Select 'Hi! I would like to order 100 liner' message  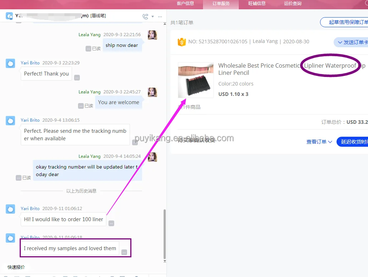(x=63, y=219)
